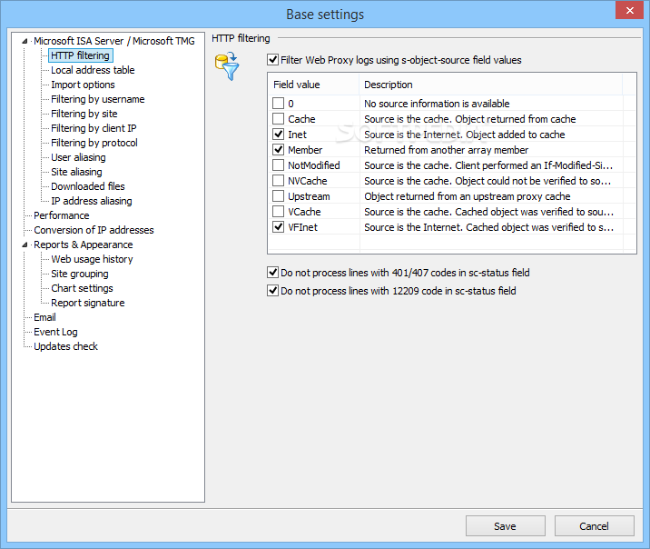The height and width of the screenshot is (549, 650).
Task: Open Downloaded files settings
Action: 88,186
